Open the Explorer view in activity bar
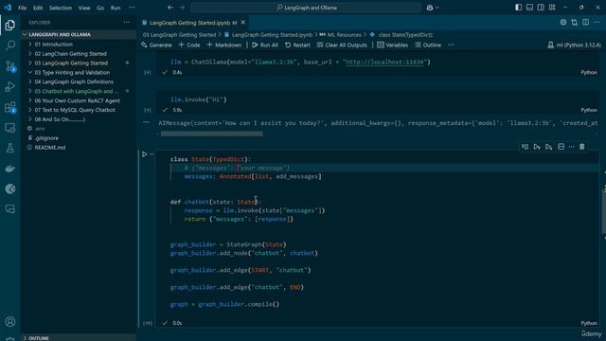 click(10, 26)
